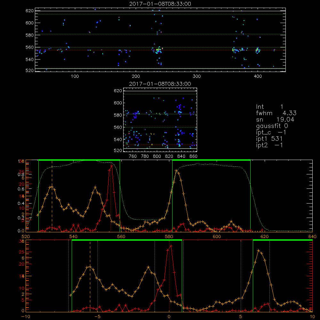The height and width of the screenshot is (320, 320).
Task: Click the '200' x-axis tick label
Action: click(136, 76)
